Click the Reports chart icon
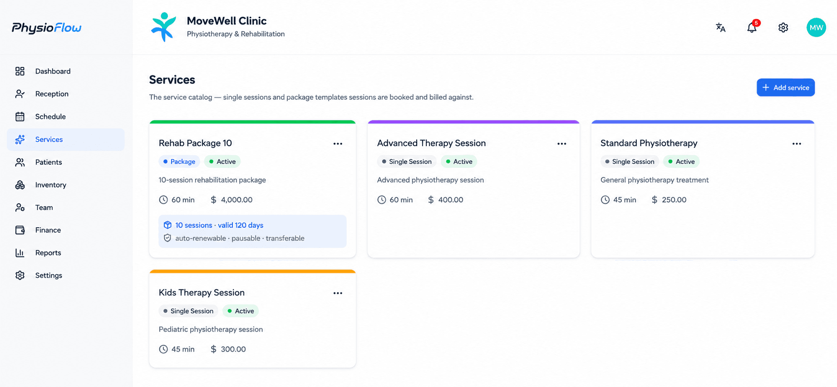 point(20,253)
